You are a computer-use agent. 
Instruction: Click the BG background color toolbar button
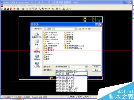click(60, 9)
